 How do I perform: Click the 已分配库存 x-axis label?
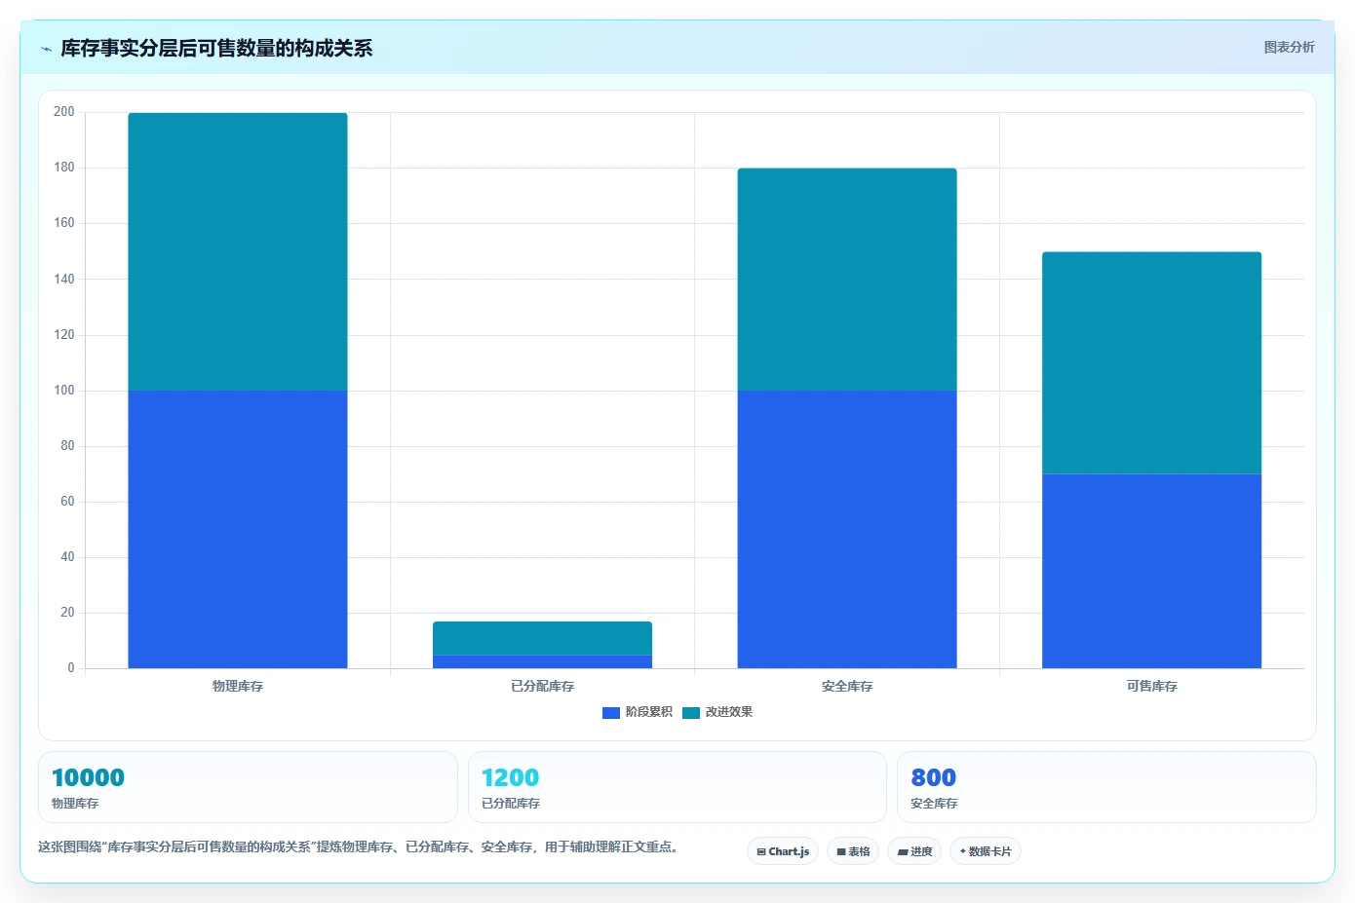542,686
